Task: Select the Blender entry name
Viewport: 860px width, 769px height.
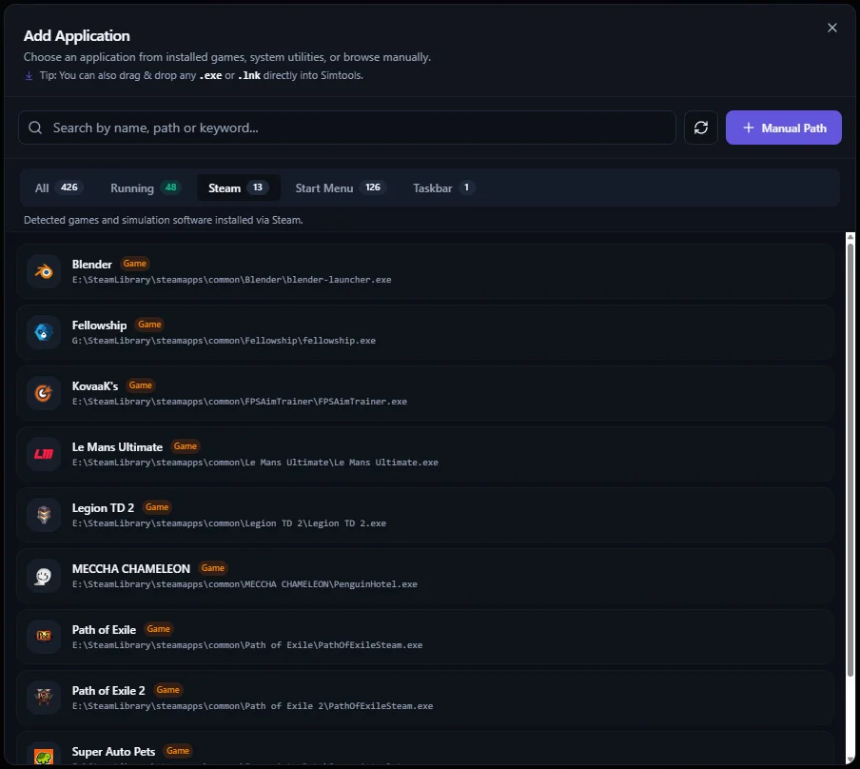Action: (x=92, y=264)
